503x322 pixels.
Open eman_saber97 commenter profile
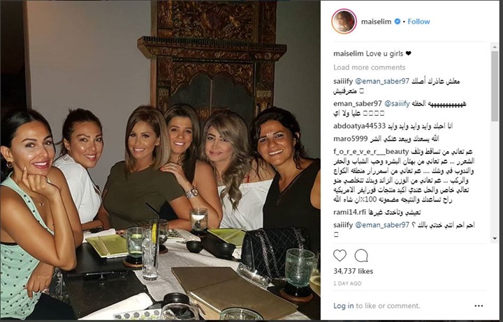(358, 104)
